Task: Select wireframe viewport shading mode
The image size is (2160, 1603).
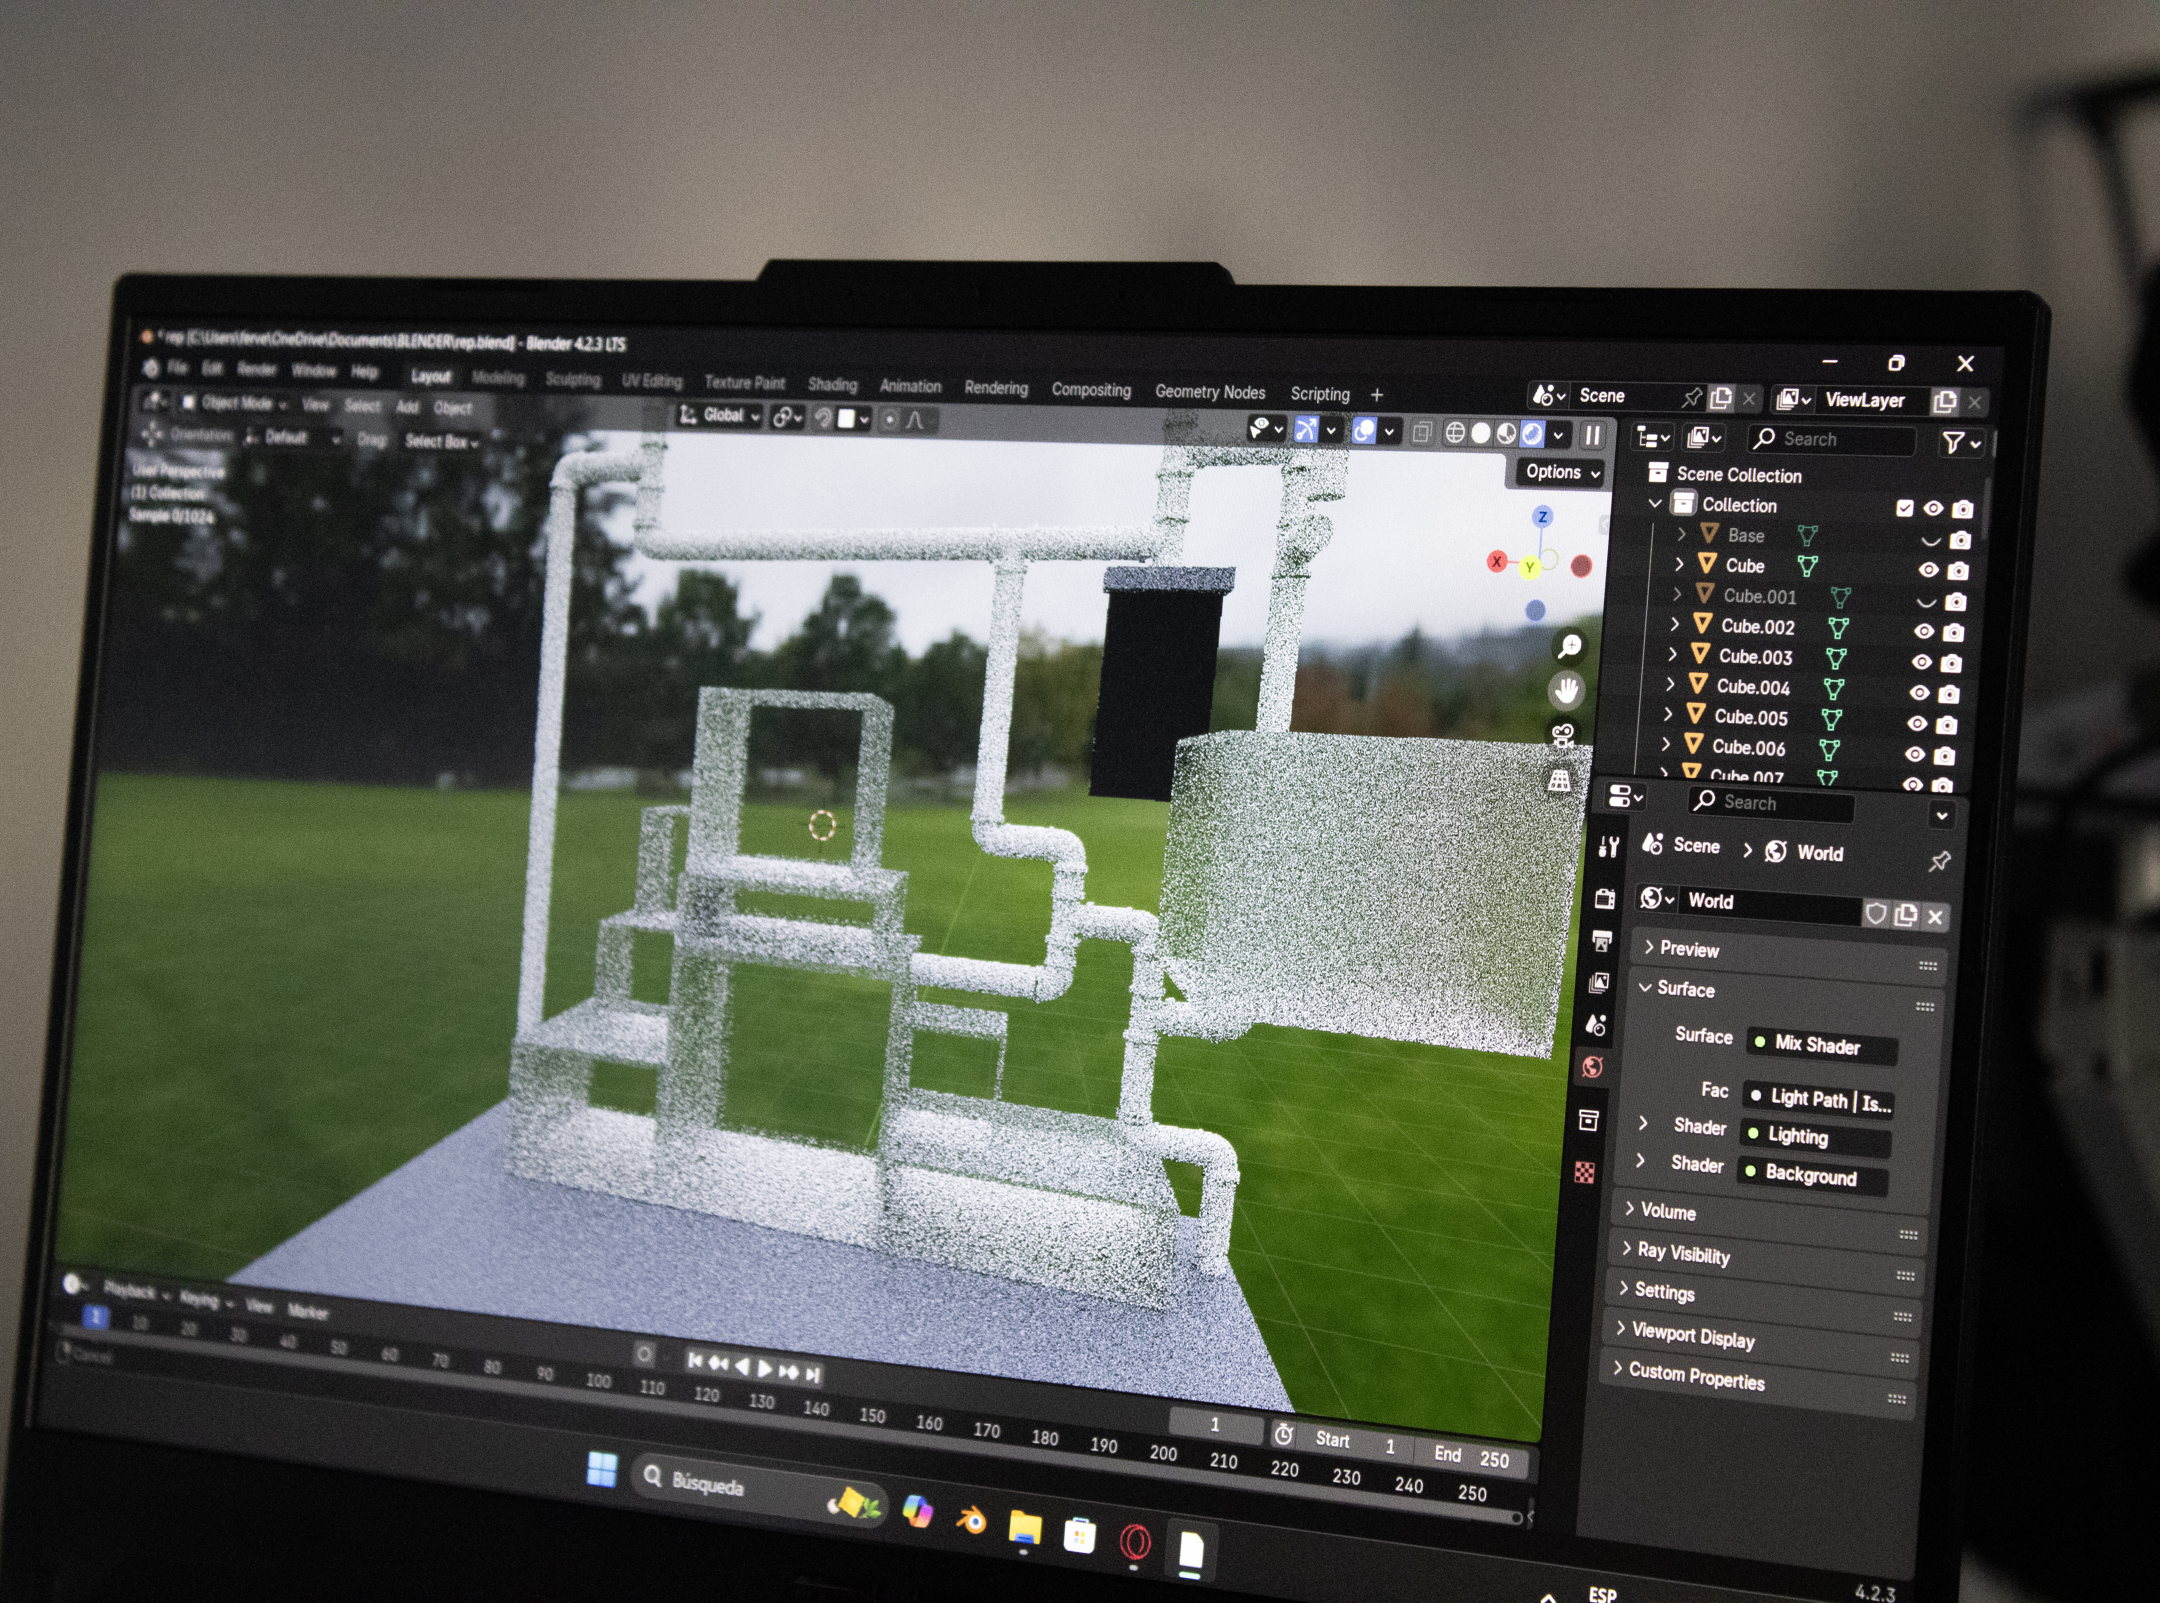Action: coord(1455,433)
